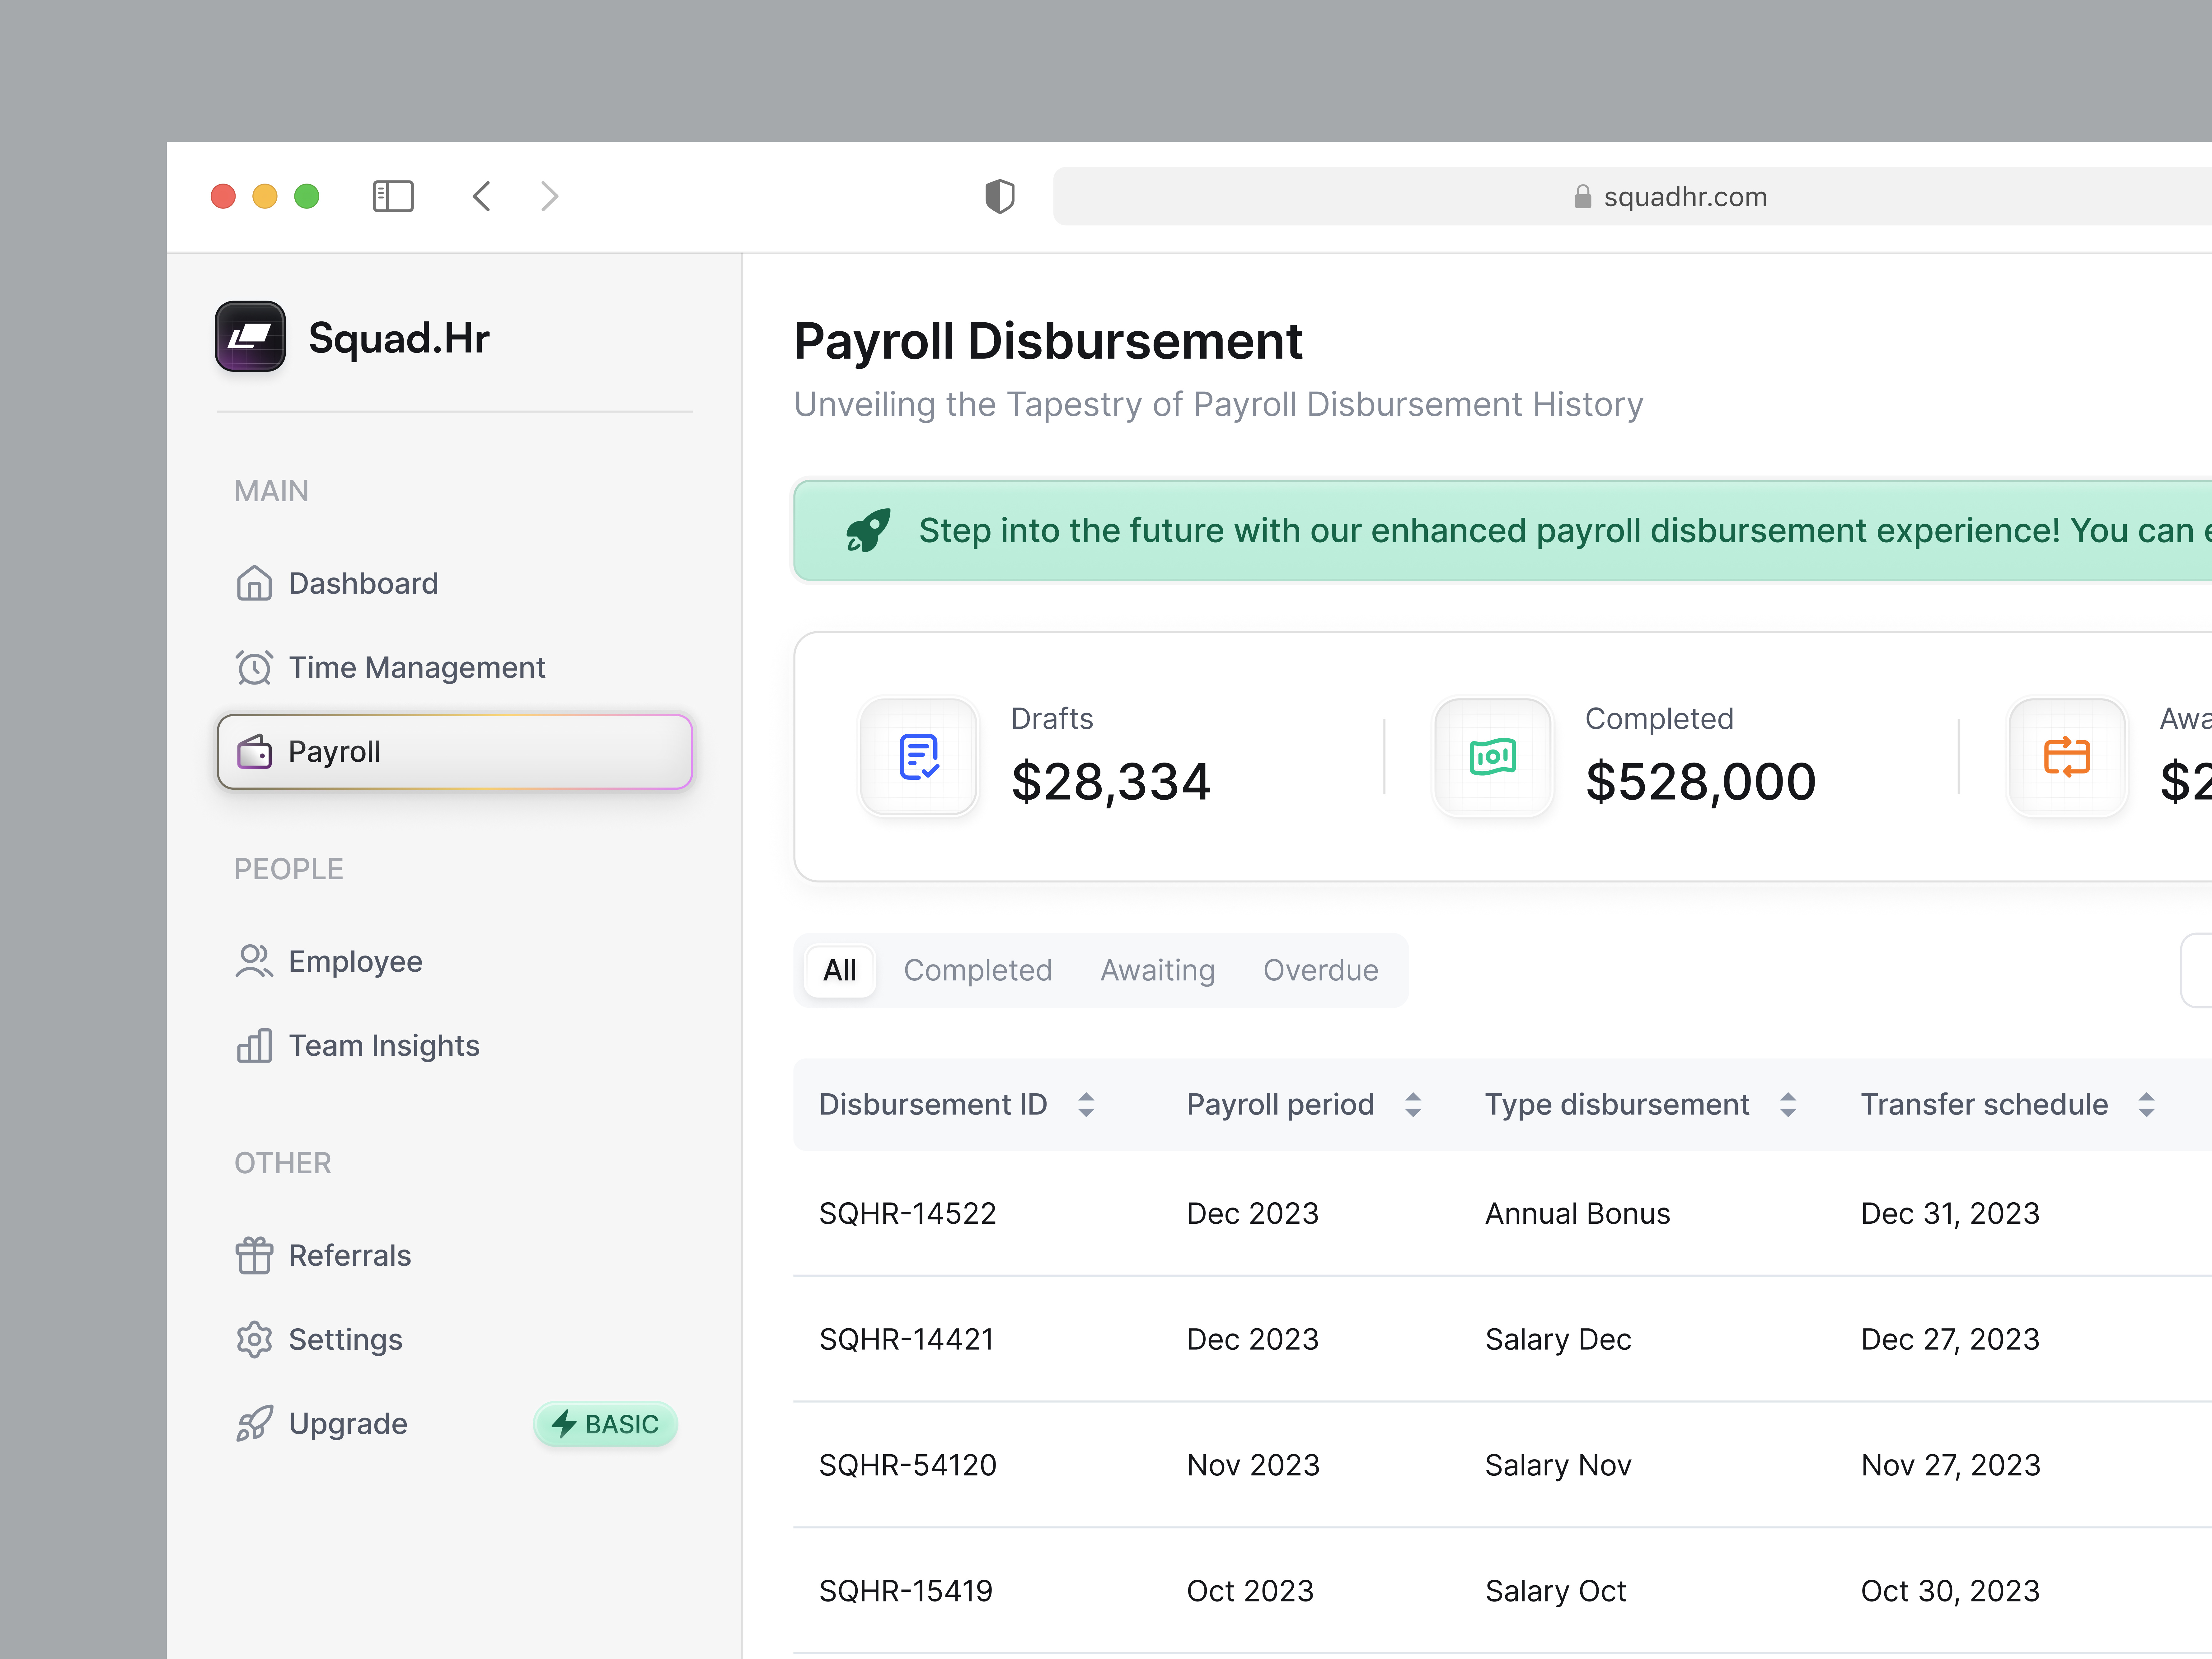Open the Dashboard using the home icon
Viewport: 2212px width, 1659px height.
[x=254, y=583]
